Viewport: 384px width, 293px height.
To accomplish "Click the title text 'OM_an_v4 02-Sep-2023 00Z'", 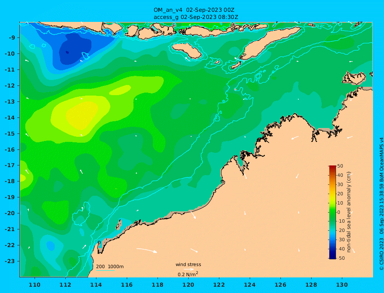I will point(194,10).
